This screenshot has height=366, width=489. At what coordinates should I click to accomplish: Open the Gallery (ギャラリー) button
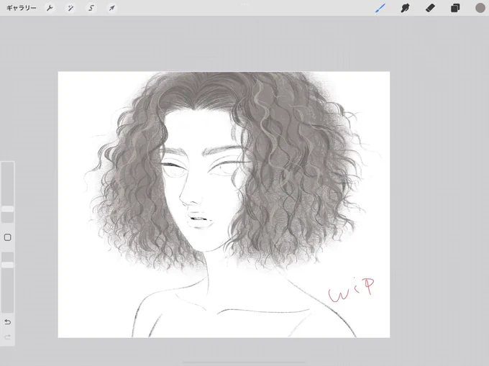(22, 8)
